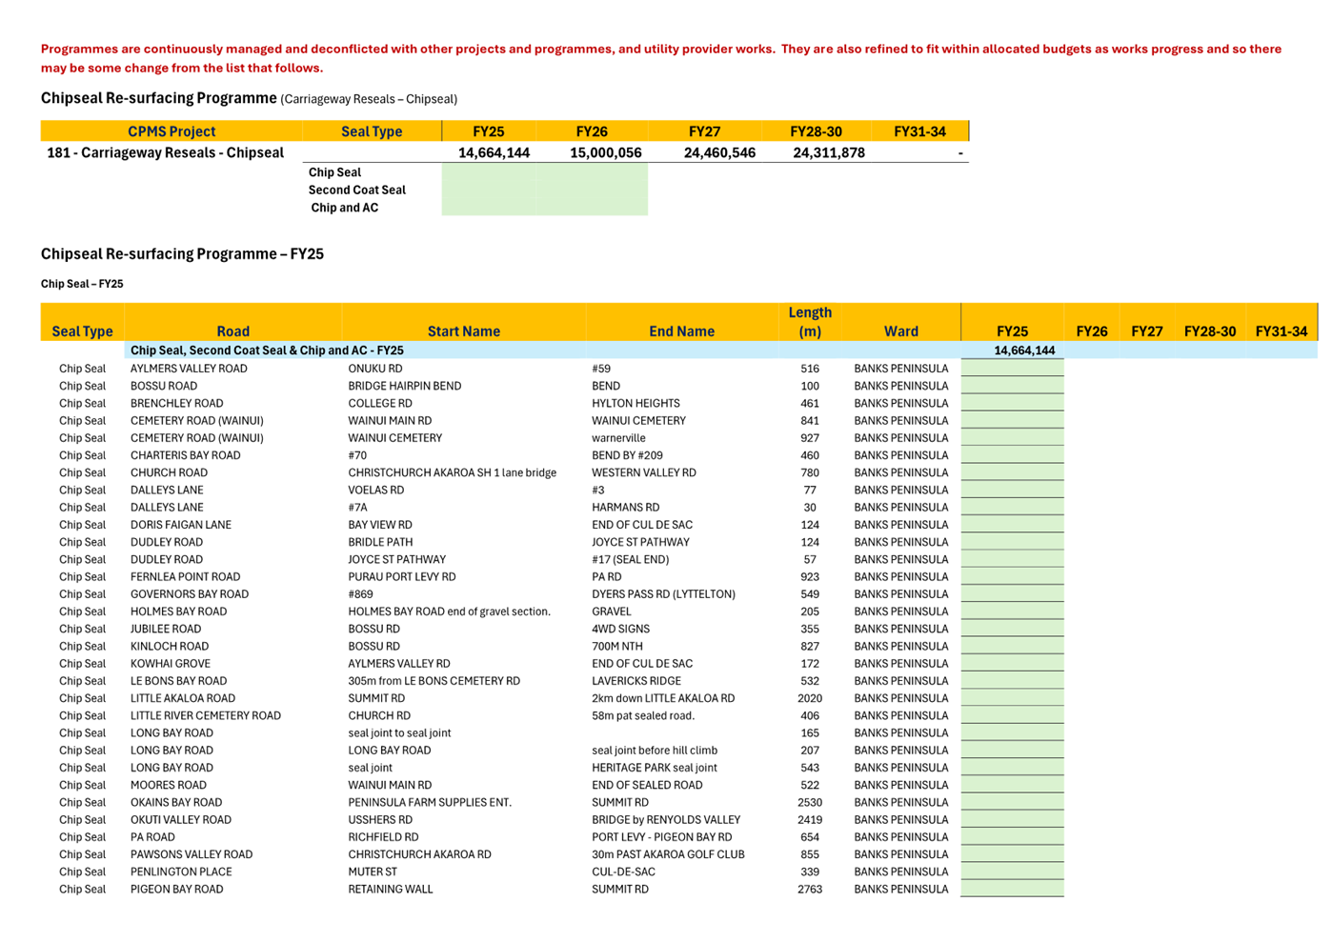Select the green FY25 cell beside BOSSU ROAD
The width and height of the screenshot is (1332, 942).
1012,386
